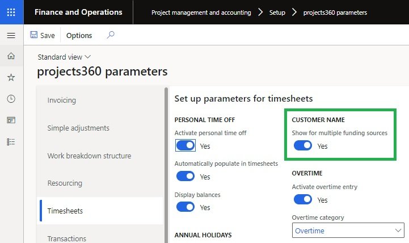The image size is (409, 243).
Task: Switch to the Resourcing tab
Action: [65, 183]
